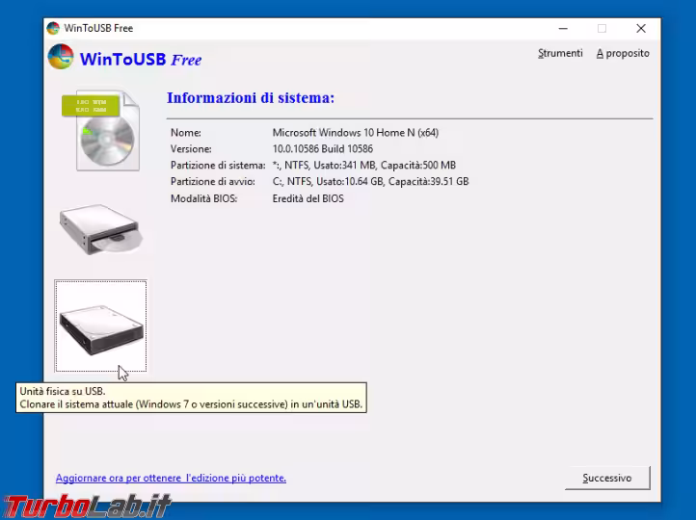Click the Modalità BIOS: label
The height and width of the screenshot is (520, 696).
click(203, 198)
